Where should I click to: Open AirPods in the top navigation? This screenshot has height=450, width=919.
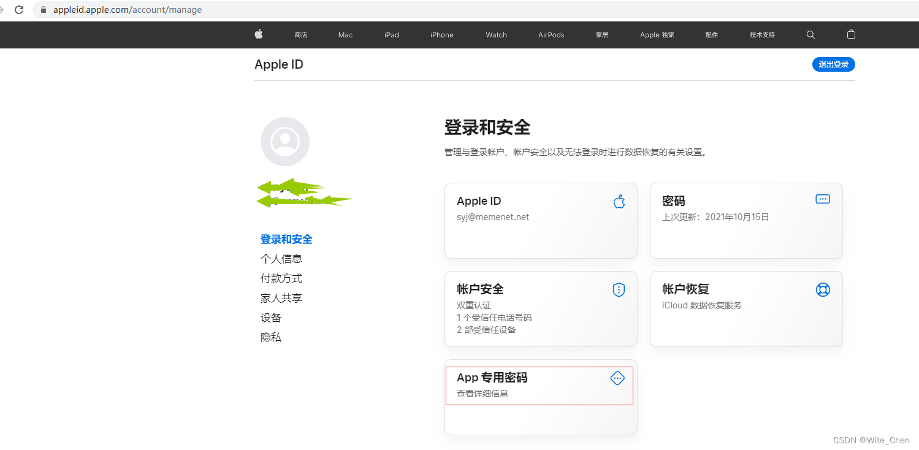tap(551, 35)
